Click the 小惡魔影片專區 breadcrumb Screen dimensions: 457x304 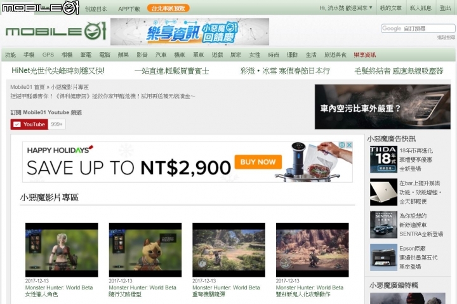pyautogui.click(x=70, y=87)
